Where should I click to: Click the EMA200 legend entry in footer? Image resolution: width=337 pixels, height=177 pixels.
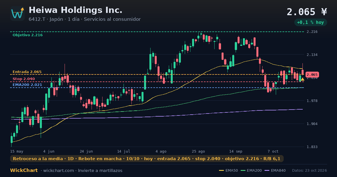251,171
